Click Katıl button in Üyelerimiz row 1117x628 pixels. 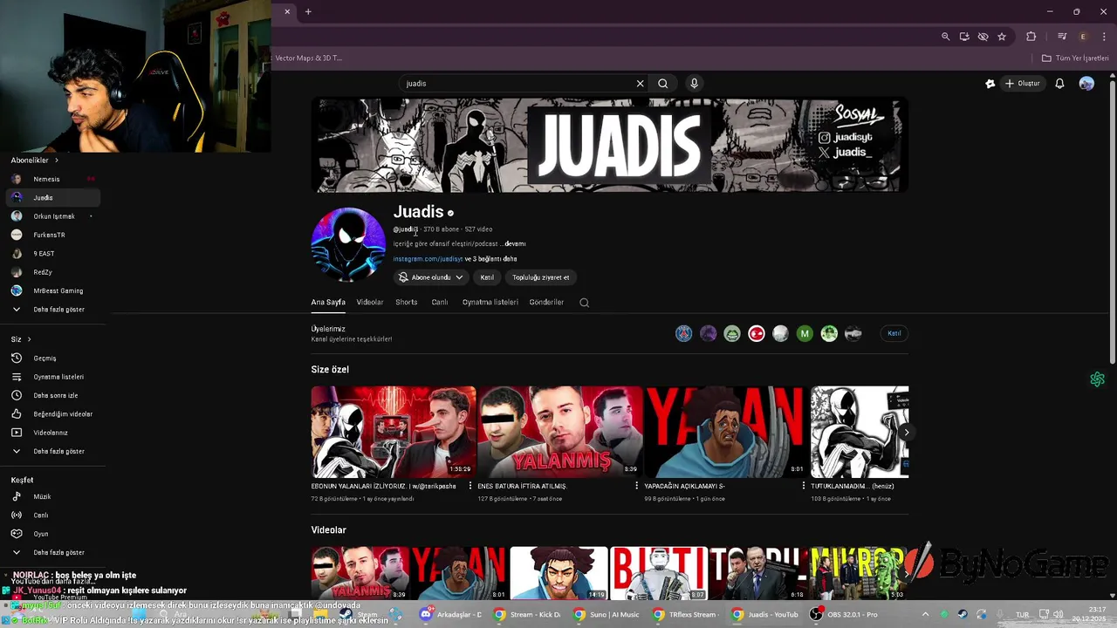894,333
